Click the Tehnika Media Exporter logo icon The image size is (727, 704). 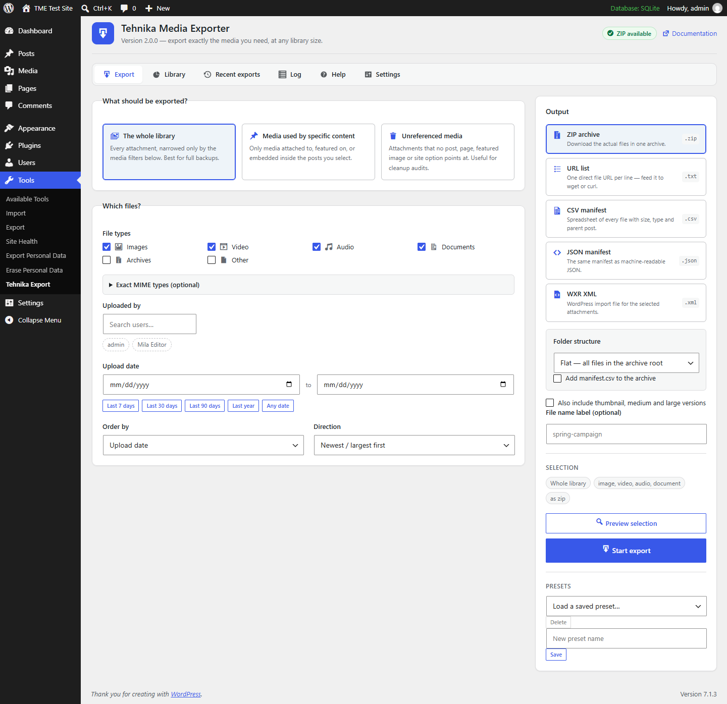(x=103, y=33)
